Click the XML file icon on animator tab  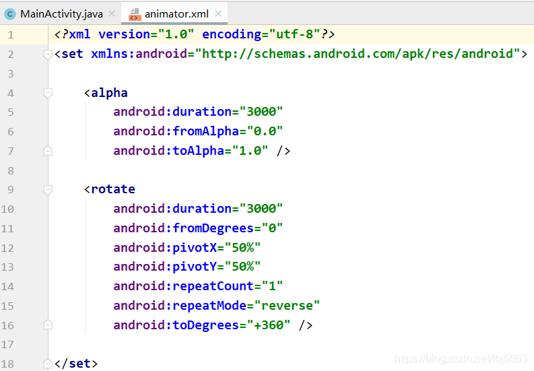pyautogui.click(x=135, y=14)
